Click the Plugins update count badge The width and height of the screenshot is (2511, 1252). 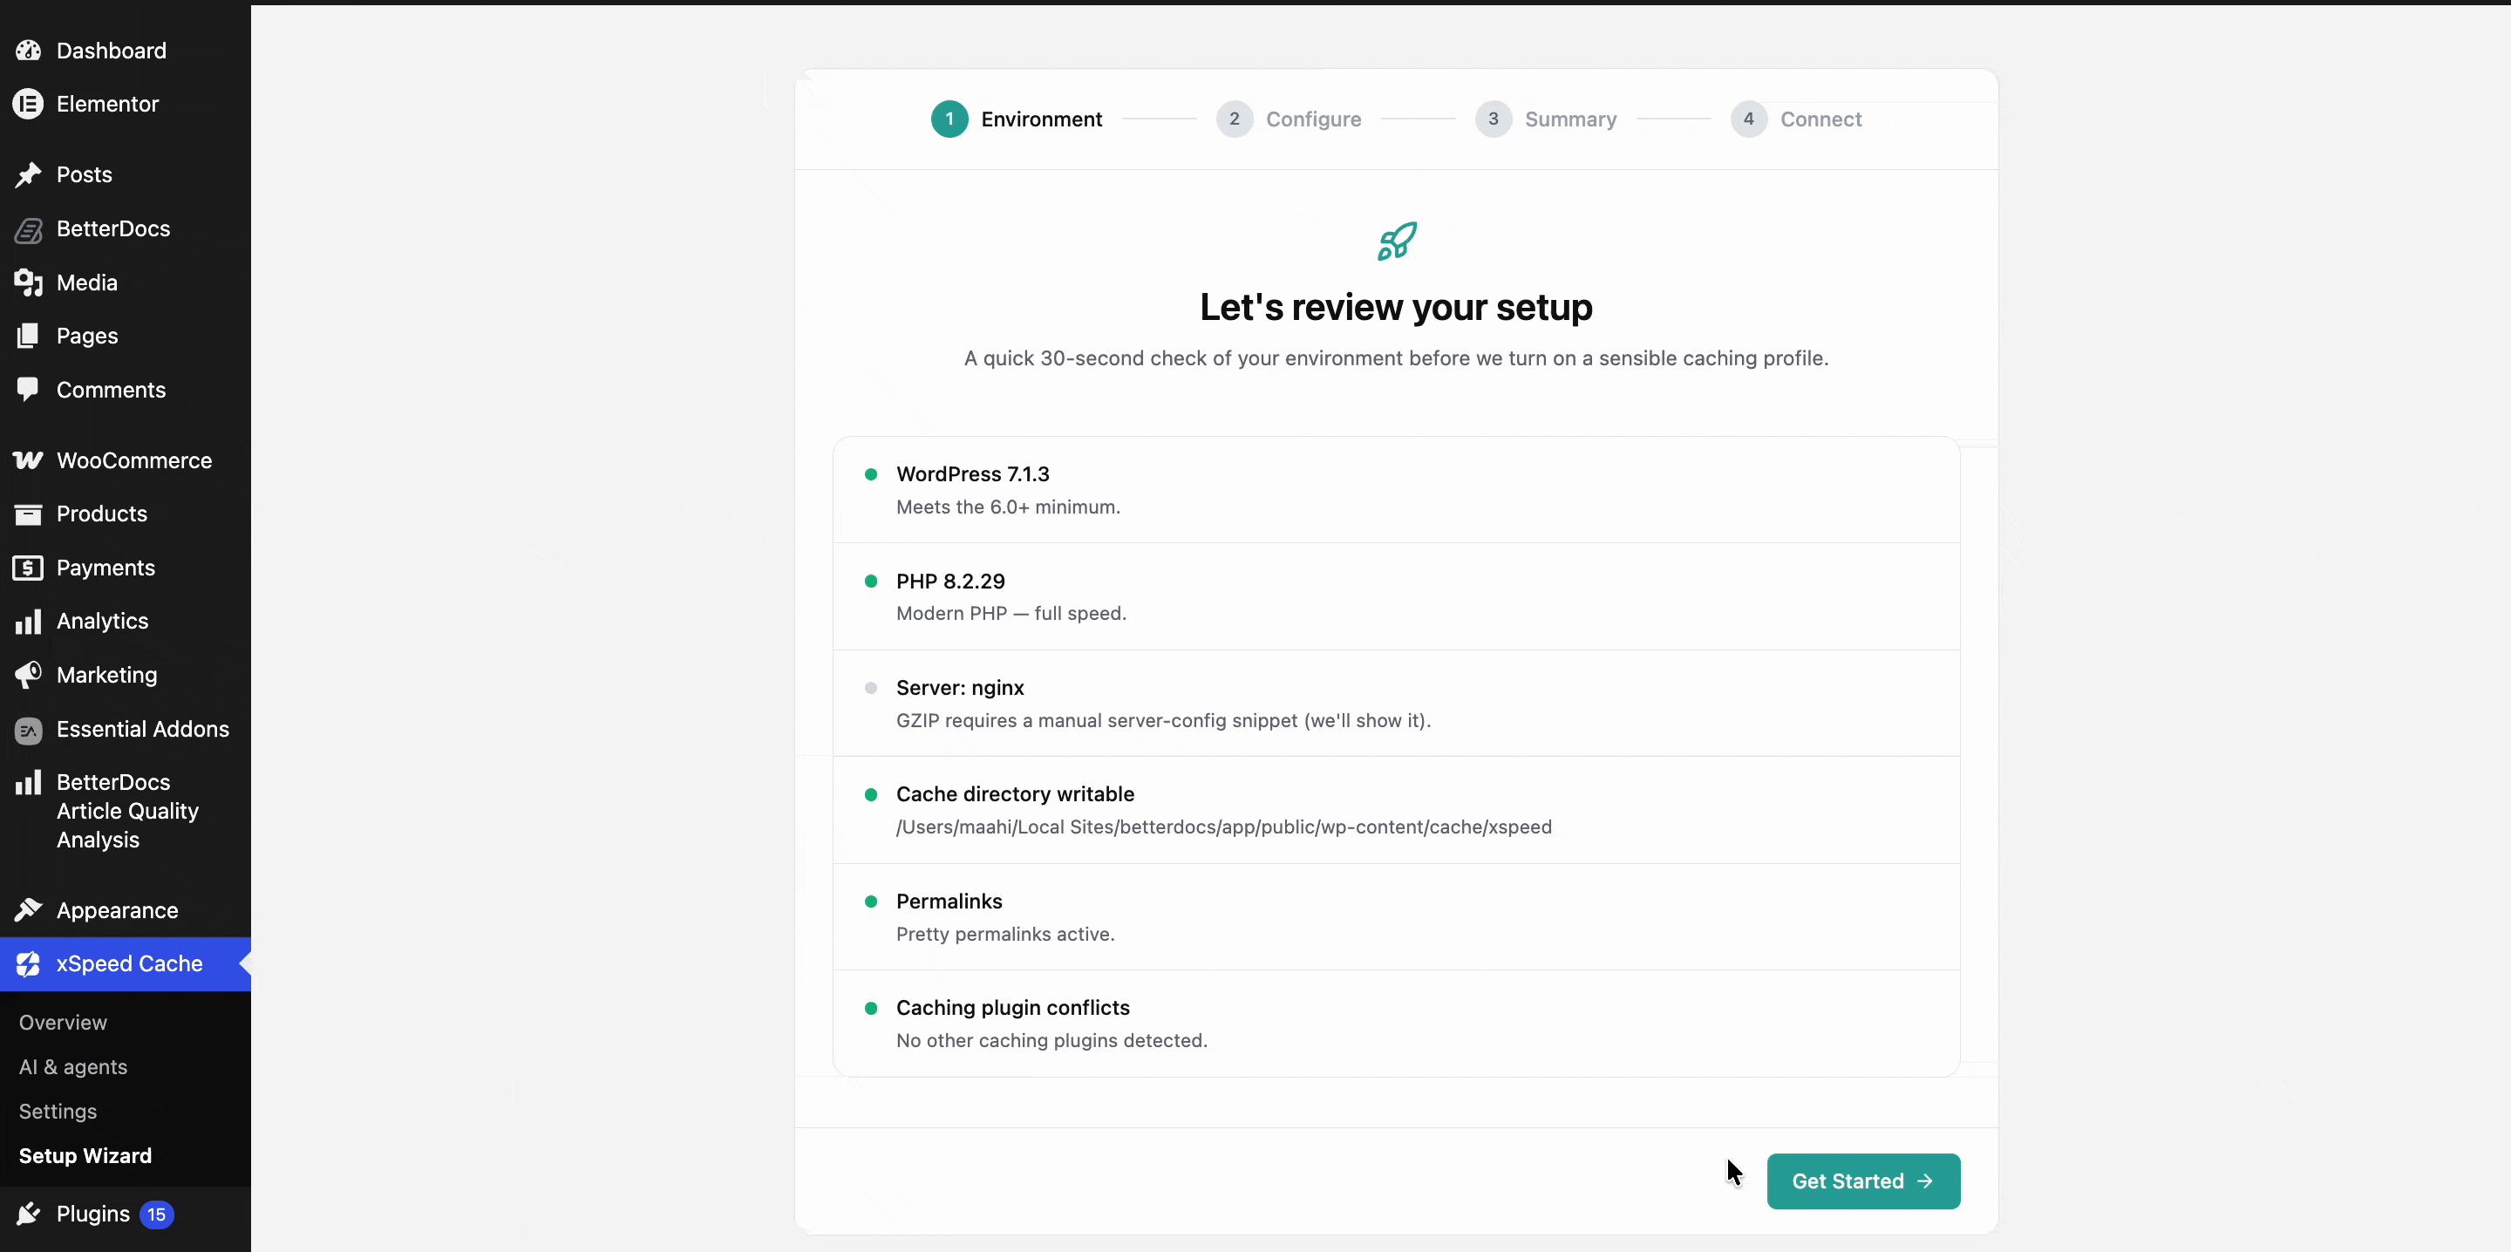[156, 1215]
